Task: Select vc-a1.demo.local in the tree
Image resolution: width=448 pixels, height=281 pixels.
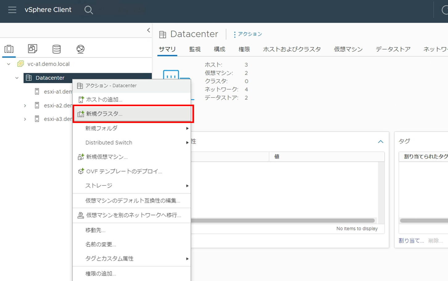Action: pyautogui.click(x=48, y=64)
